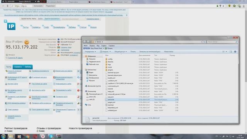Screen dimensions: 247x139
Task: Click the Explorer search field
Action: click(222, 42)
